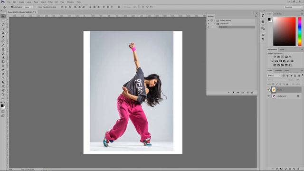Delete action with trash icon
This screenshot has height=171, width=304.
(252, 93)
